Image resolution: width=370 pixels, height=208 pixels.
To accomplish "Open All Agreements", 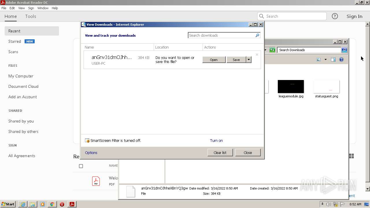I will (22, 156).
